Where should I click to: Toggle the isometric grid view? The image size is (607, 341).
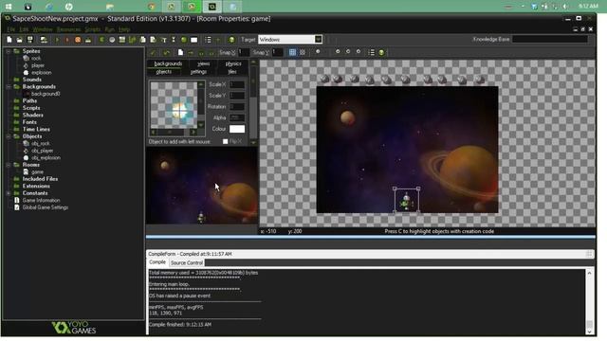[x=303, y=52]
